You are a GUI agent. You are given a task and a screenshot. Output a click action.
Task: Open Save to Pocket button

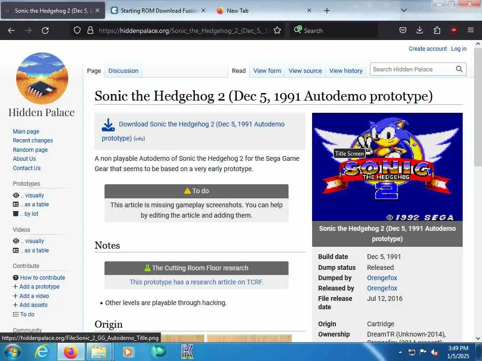click(x=403, y=30)
